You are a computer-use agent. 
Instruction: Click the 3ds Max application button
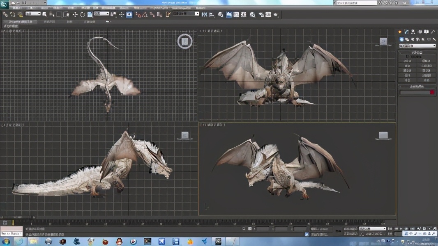(x=4, y=4)
